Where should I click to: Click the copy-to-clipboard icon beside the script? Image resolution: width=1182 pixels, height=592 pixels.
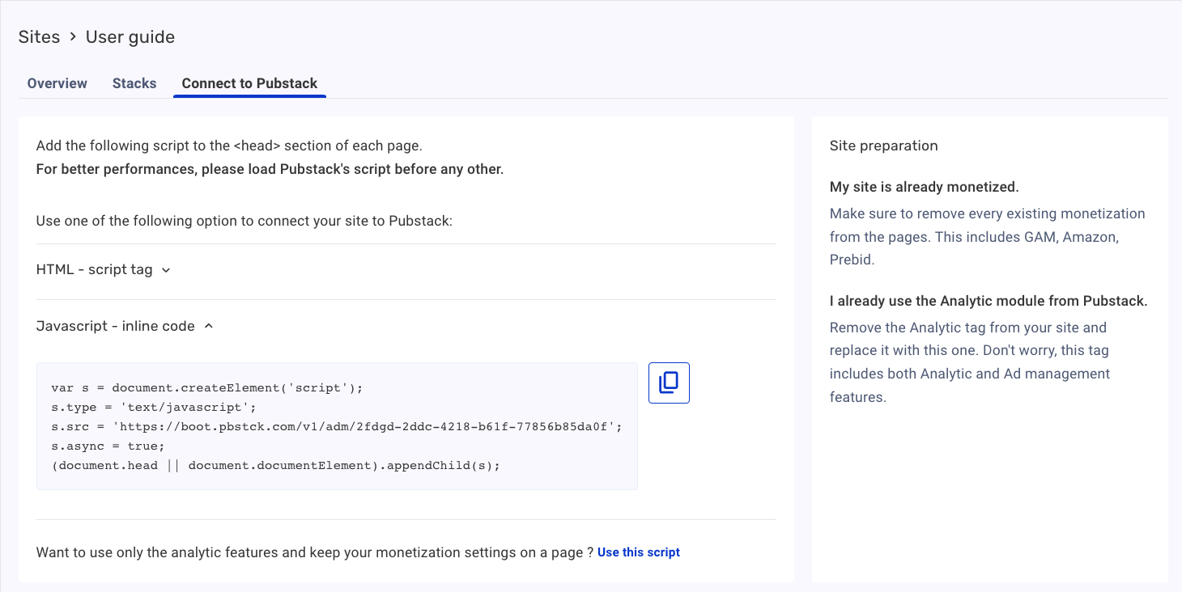pyautogui.click(x=669, y=383)
